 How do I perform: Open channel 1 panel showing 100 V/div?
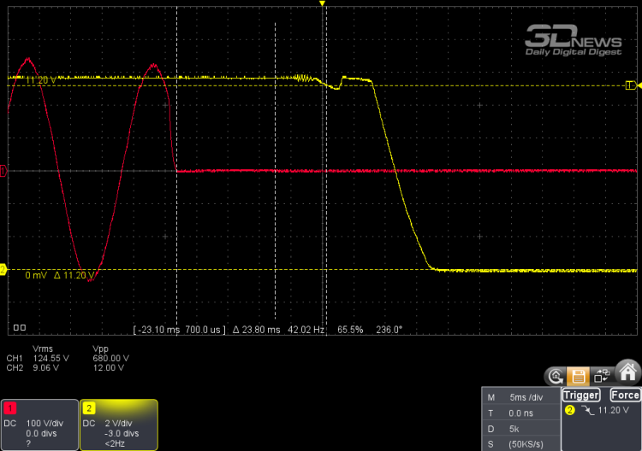39,425
